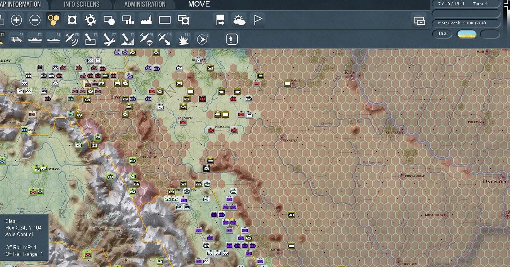Click the Krivoi Rog city marker
This screenshot has width=510, height=267.
tap(445, 214)
